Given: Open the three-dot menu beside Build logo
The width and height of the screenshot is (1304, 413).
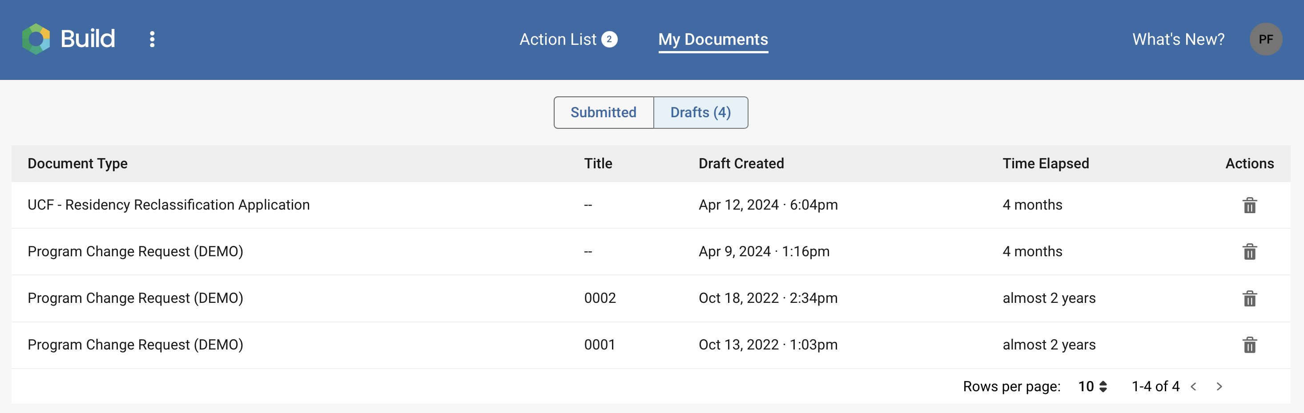Looking at the screenshot, I should tap(151, 39).
